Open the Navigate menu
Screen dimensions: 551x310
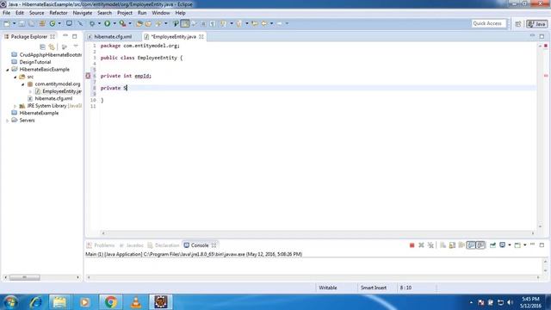(x=83, y=13)
